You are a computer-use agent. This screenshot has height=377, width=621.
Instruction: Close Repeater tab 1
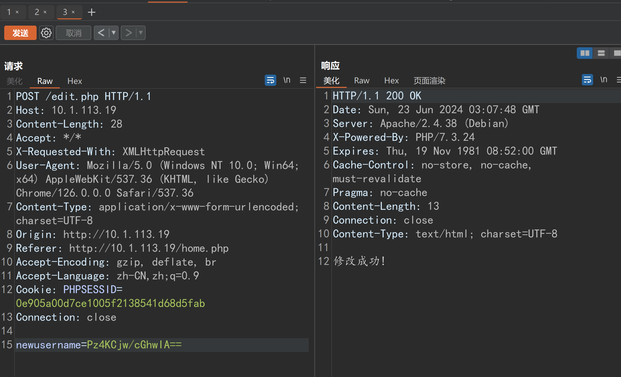point(17,12)
